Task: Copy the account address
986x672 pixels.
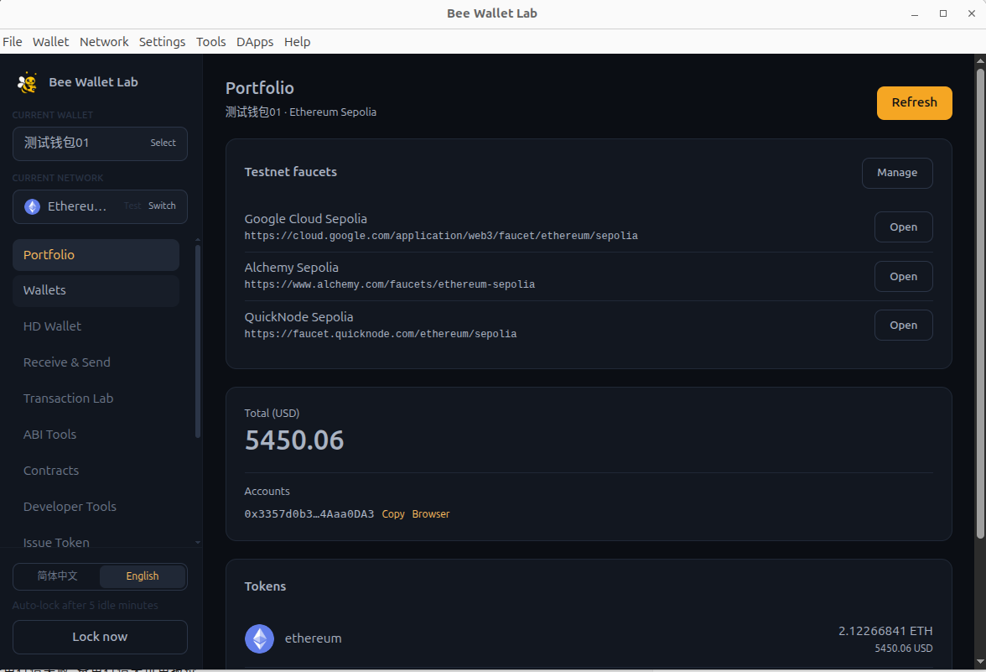Action: (393, 514)
